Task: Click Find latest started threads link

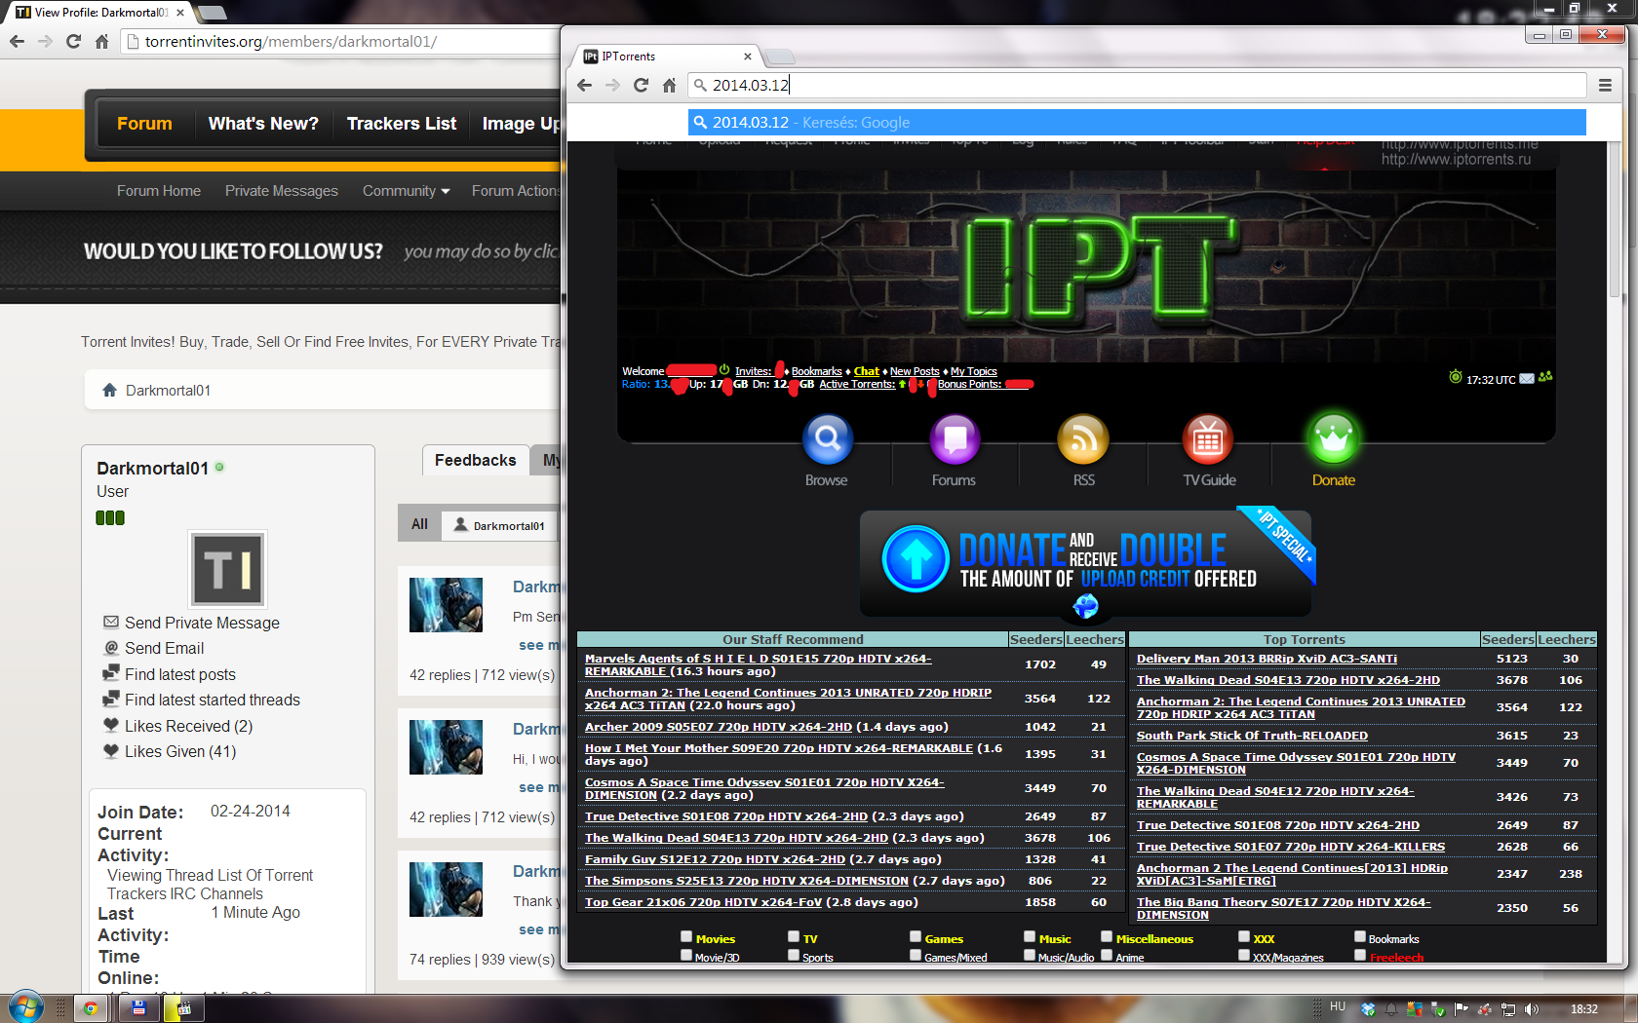Action: (x=213, y=700)
